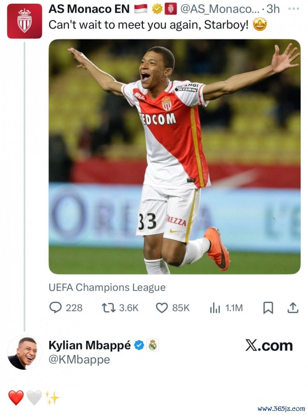Open the view count analytics icon
308x415 pixels.
pos(215,308)
